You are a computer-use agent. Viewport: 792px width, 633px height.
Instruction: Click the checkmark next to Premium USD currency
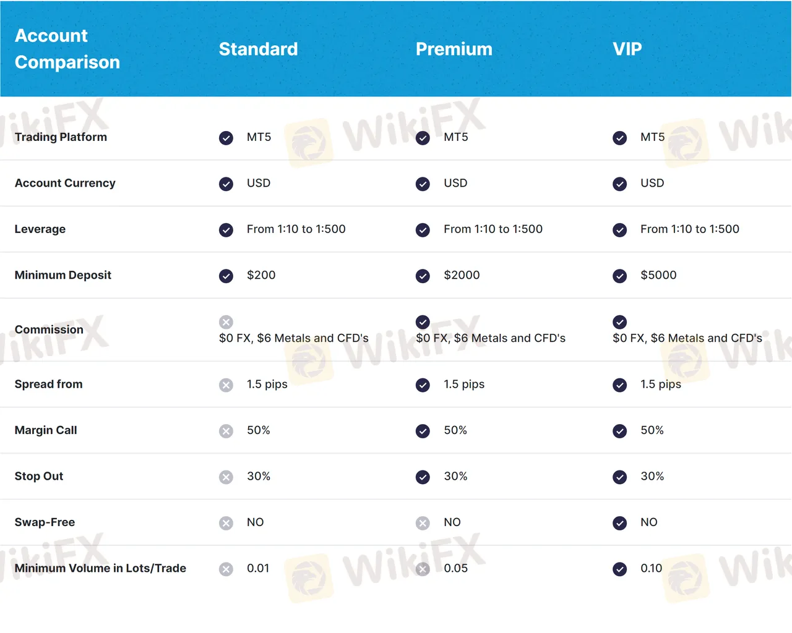423,184
